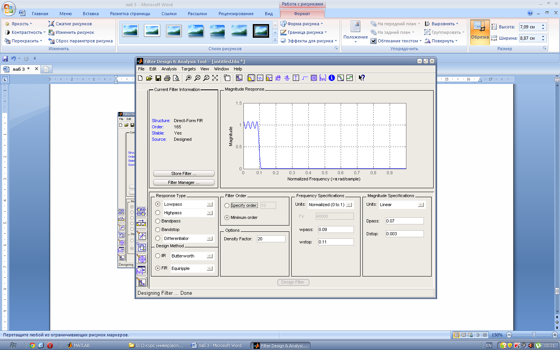This screenshot has width=560, height=350.
Task: Open FDATool Targets menu
Action: pos(189,69)
